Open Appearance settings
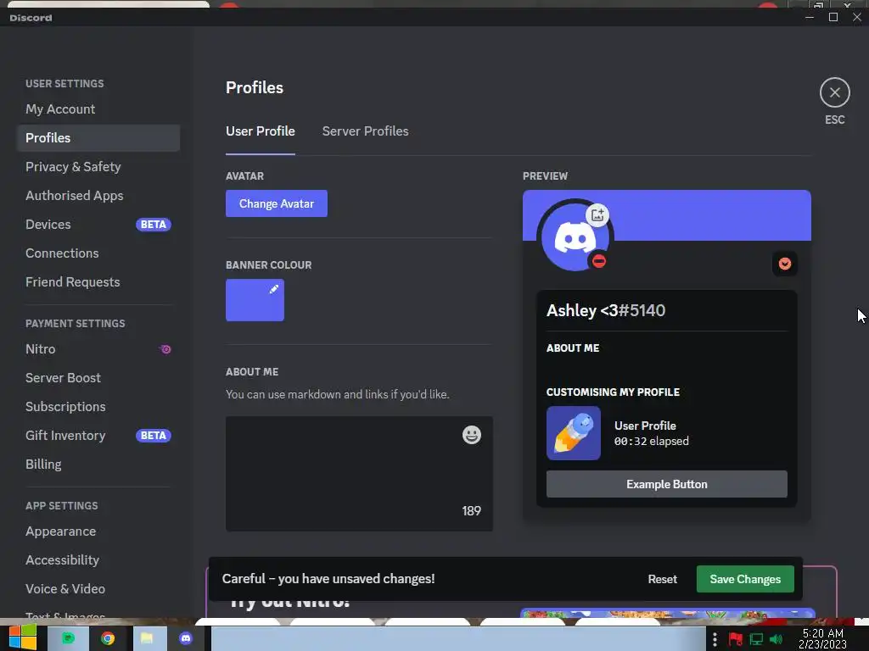The image size is (869, 651). coord(98,531)
